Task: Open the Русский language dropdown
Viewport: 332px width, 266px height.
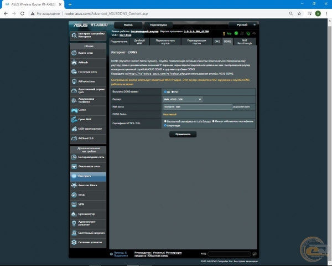Action: 243,25
